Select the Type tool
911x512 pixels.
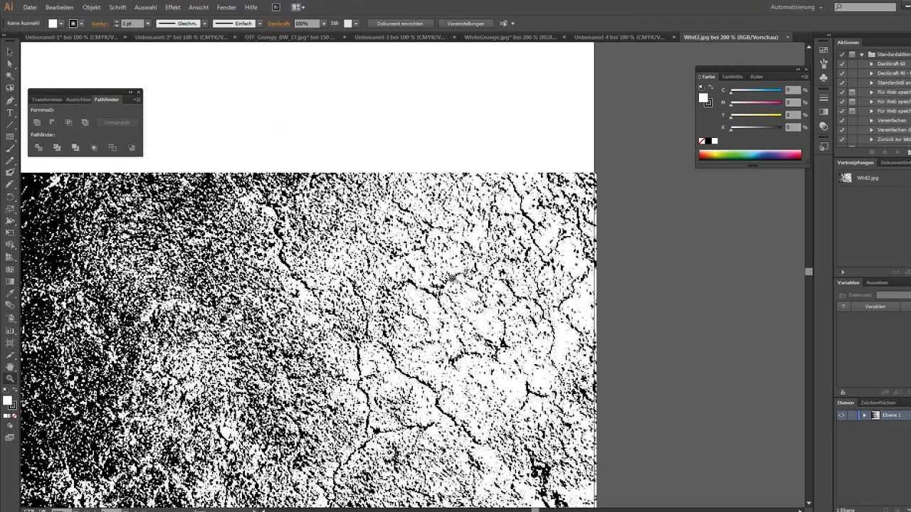(10, 112)
